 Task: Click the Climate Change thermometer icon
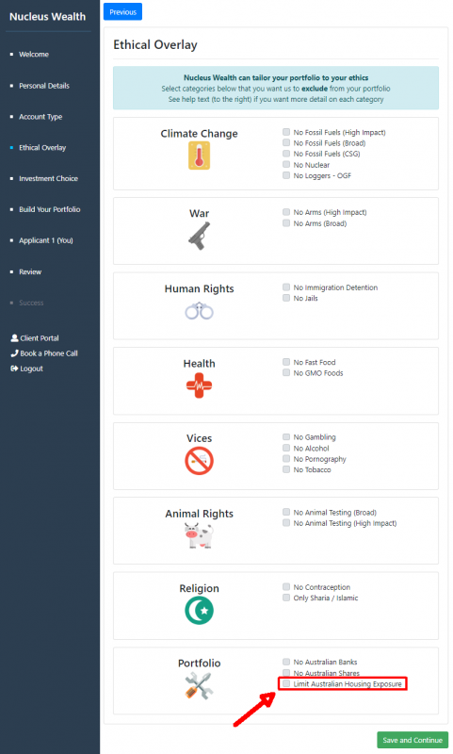(x=199, y=156)
